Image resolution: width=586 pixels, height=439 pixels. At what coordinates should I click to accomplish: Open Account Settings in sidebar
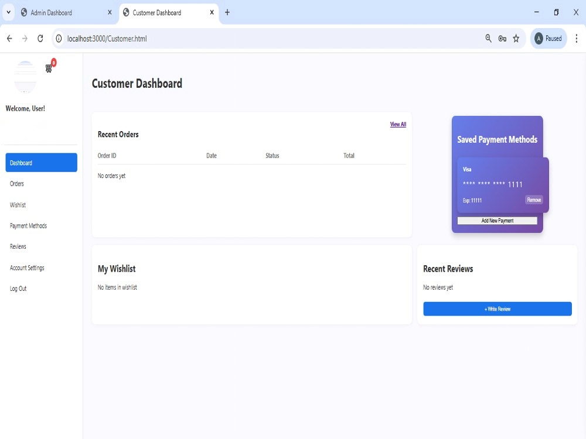tap(27, 267)
